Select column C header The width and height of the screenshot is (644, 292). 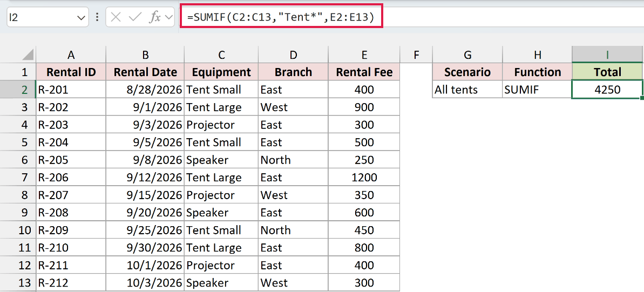(221, 55)
